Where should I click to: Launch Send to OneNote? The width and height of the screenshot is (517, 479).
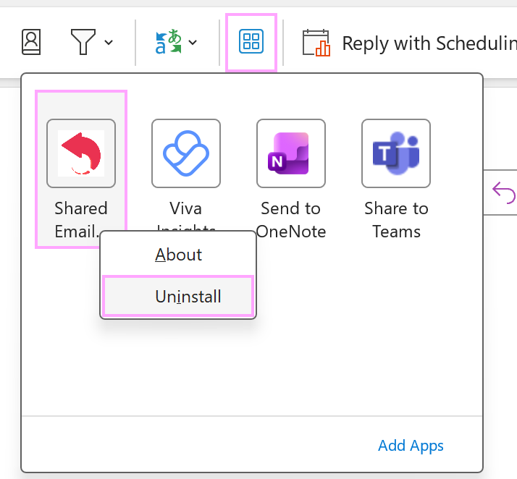point(291,179)
